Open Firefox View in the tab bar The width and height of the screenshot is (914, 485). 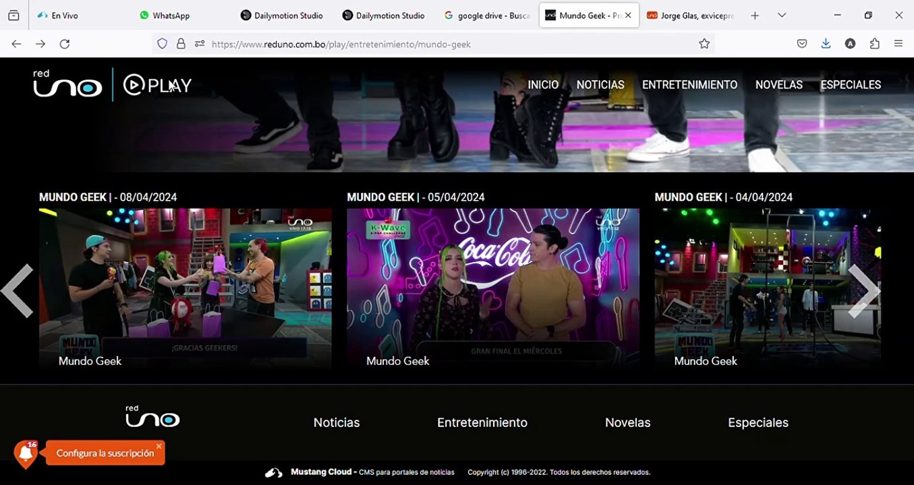pos(13,15)
